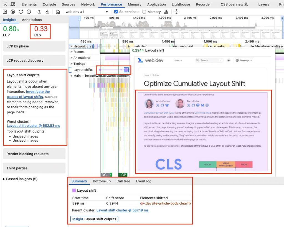
Task: Switch to the Bottom-up tab
Action: click(x=102, y=181)
